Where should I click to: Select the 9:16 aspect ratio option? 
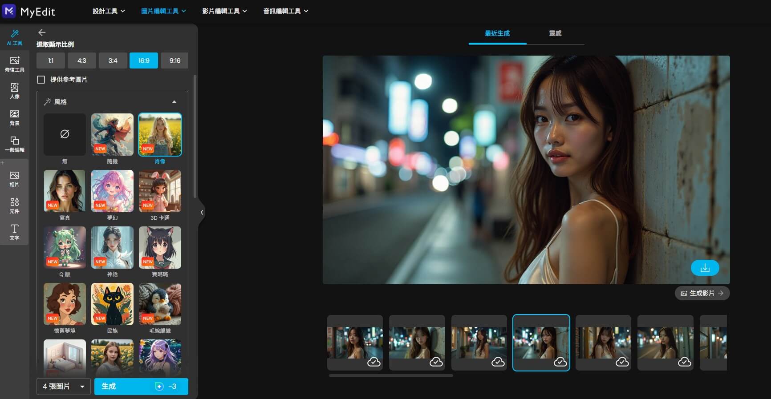pyautogui.click(x=174, y=60)
